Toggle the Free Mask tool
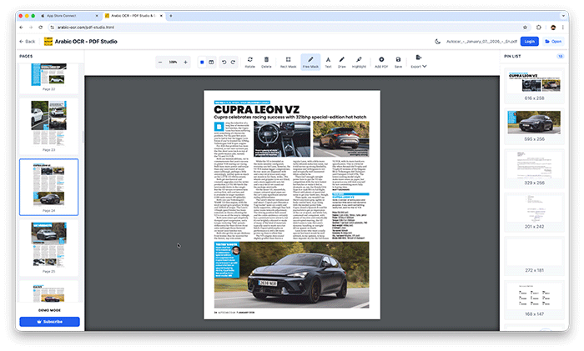 (x=310, y=62)
